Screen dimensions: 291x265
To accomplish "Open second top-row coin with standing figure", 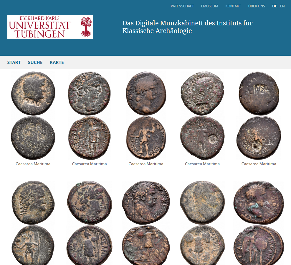I will click(x=90, y=115).
